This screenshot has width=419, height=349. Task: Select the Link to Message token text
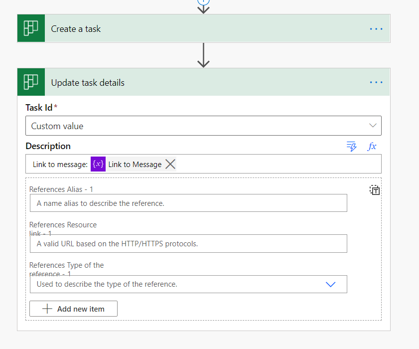[135, 164]
